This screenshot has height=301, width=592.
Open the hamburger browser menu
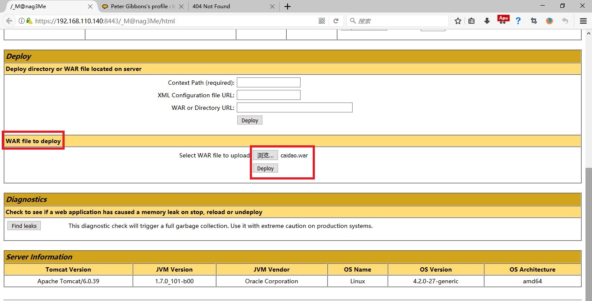[583, 21]
